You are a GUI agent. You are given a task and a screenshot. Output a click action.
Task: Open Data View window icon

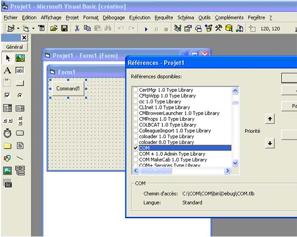point(229,29)
